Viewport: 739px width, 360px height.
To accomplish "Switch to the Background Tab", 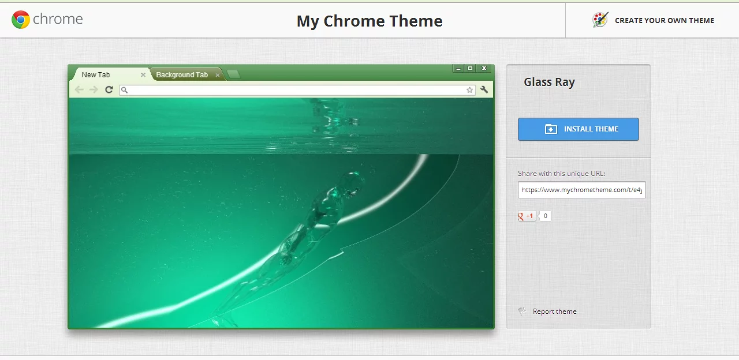I will [x=181, y=75].
